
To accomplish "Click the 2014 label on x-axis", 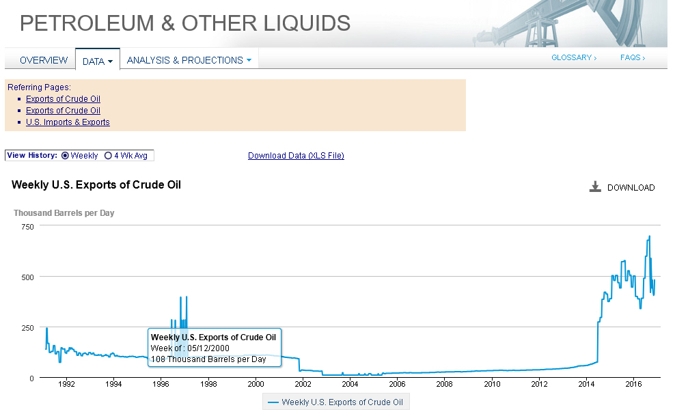I will (586, 383).
